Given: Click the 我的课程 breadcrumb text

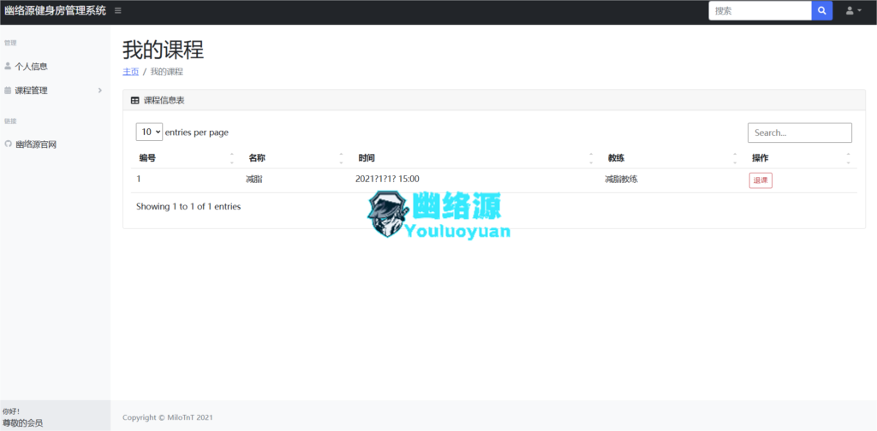Looking at the screenshot, I should [x=167, y=72].
